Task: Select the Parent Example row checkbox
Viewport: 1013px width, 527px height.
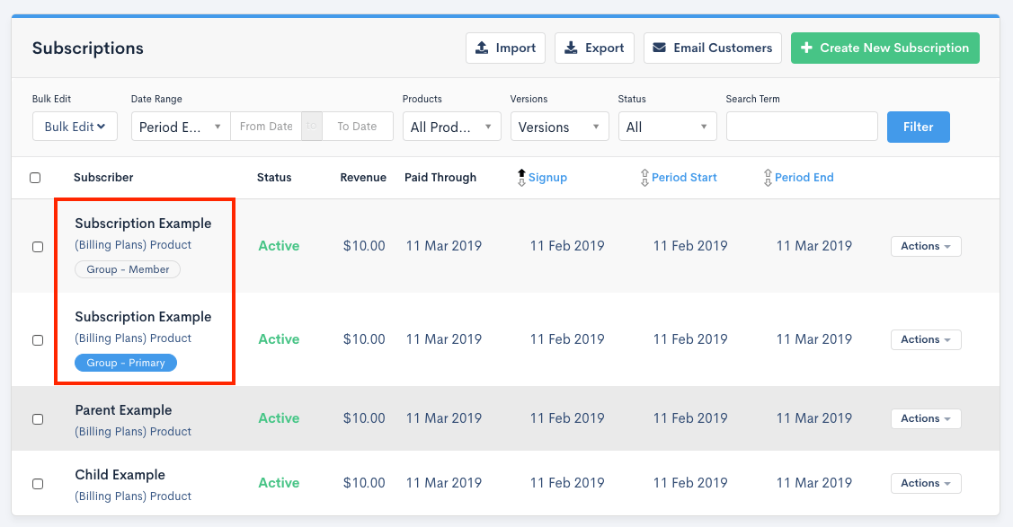Action: click(x=38, y=419)
